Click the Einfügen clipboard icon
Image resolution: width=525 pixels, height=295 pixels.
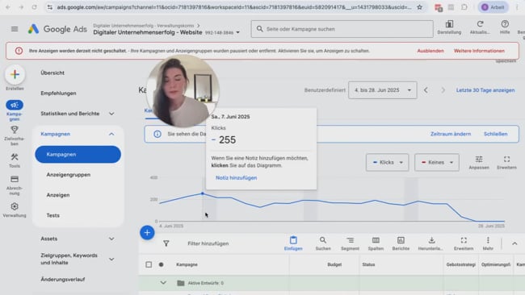coord(293,240)
